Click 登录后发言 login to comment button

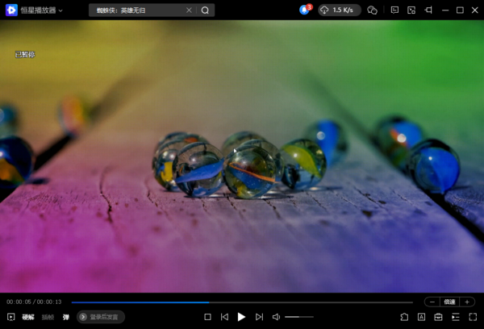(101, 317)
